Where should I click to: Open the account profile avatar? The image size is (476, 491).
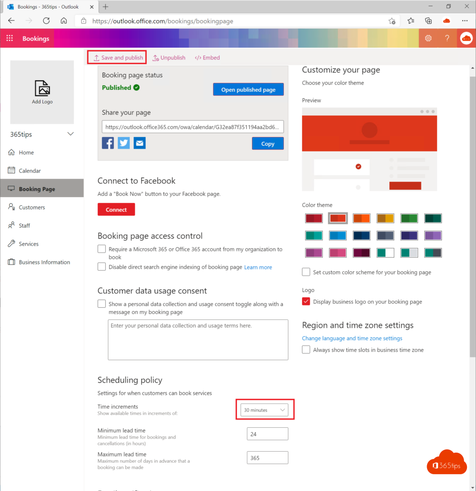(466, 38)
